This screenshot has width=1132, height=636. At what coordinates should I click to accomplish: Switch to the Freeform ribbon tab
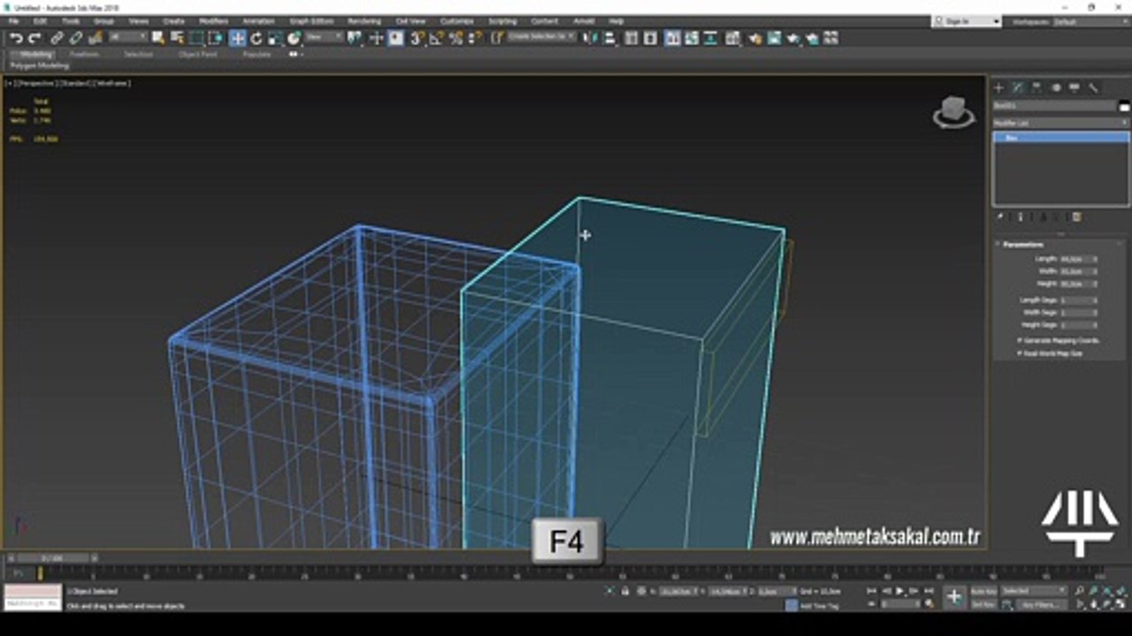(85, 54)
